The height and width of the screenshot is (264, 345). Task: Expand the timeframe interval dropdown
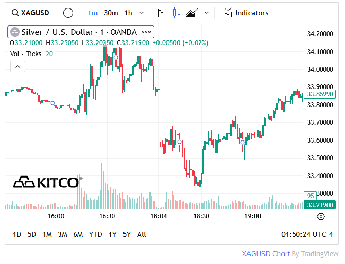click(141, 13)
